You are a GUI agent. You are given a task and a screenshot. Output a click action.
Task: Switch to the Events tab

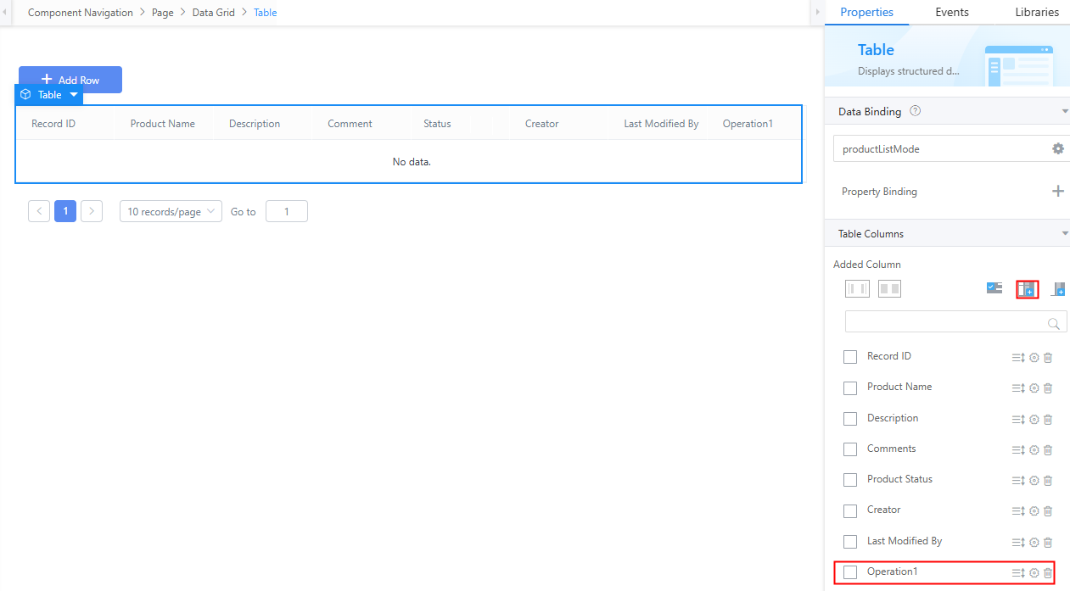click(x=952, y=12)
